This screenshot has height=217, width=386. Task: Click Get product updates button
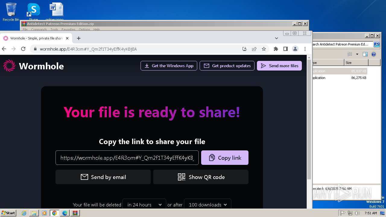227,66
